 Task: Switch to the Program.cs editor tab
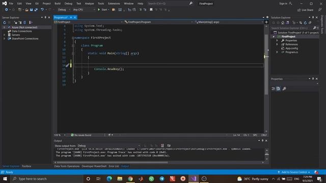(x=61, y=17)
